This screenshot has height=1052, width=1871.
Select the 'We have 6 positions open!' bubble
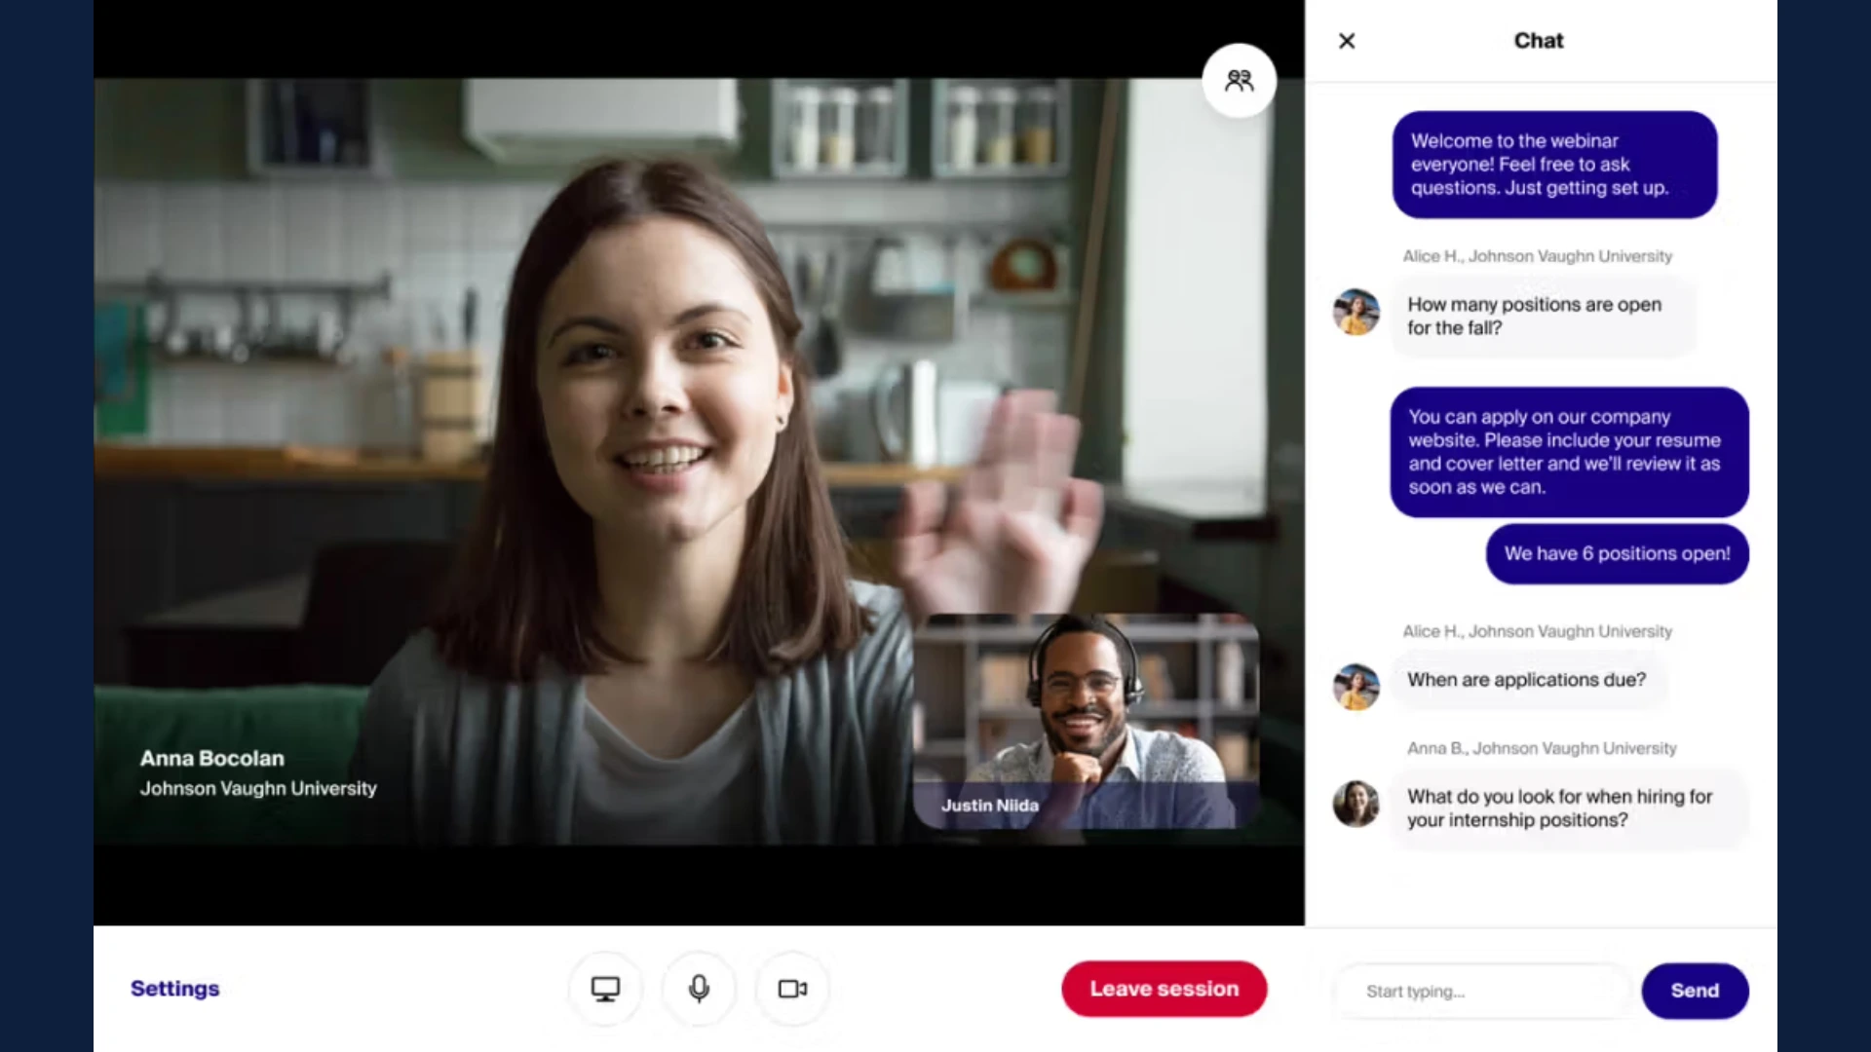[1616, 553]
